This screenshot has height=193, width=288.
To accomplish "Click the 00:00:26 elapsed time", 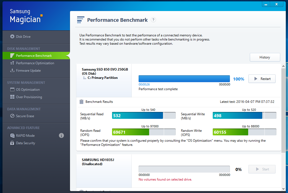I will coord(144,84).
